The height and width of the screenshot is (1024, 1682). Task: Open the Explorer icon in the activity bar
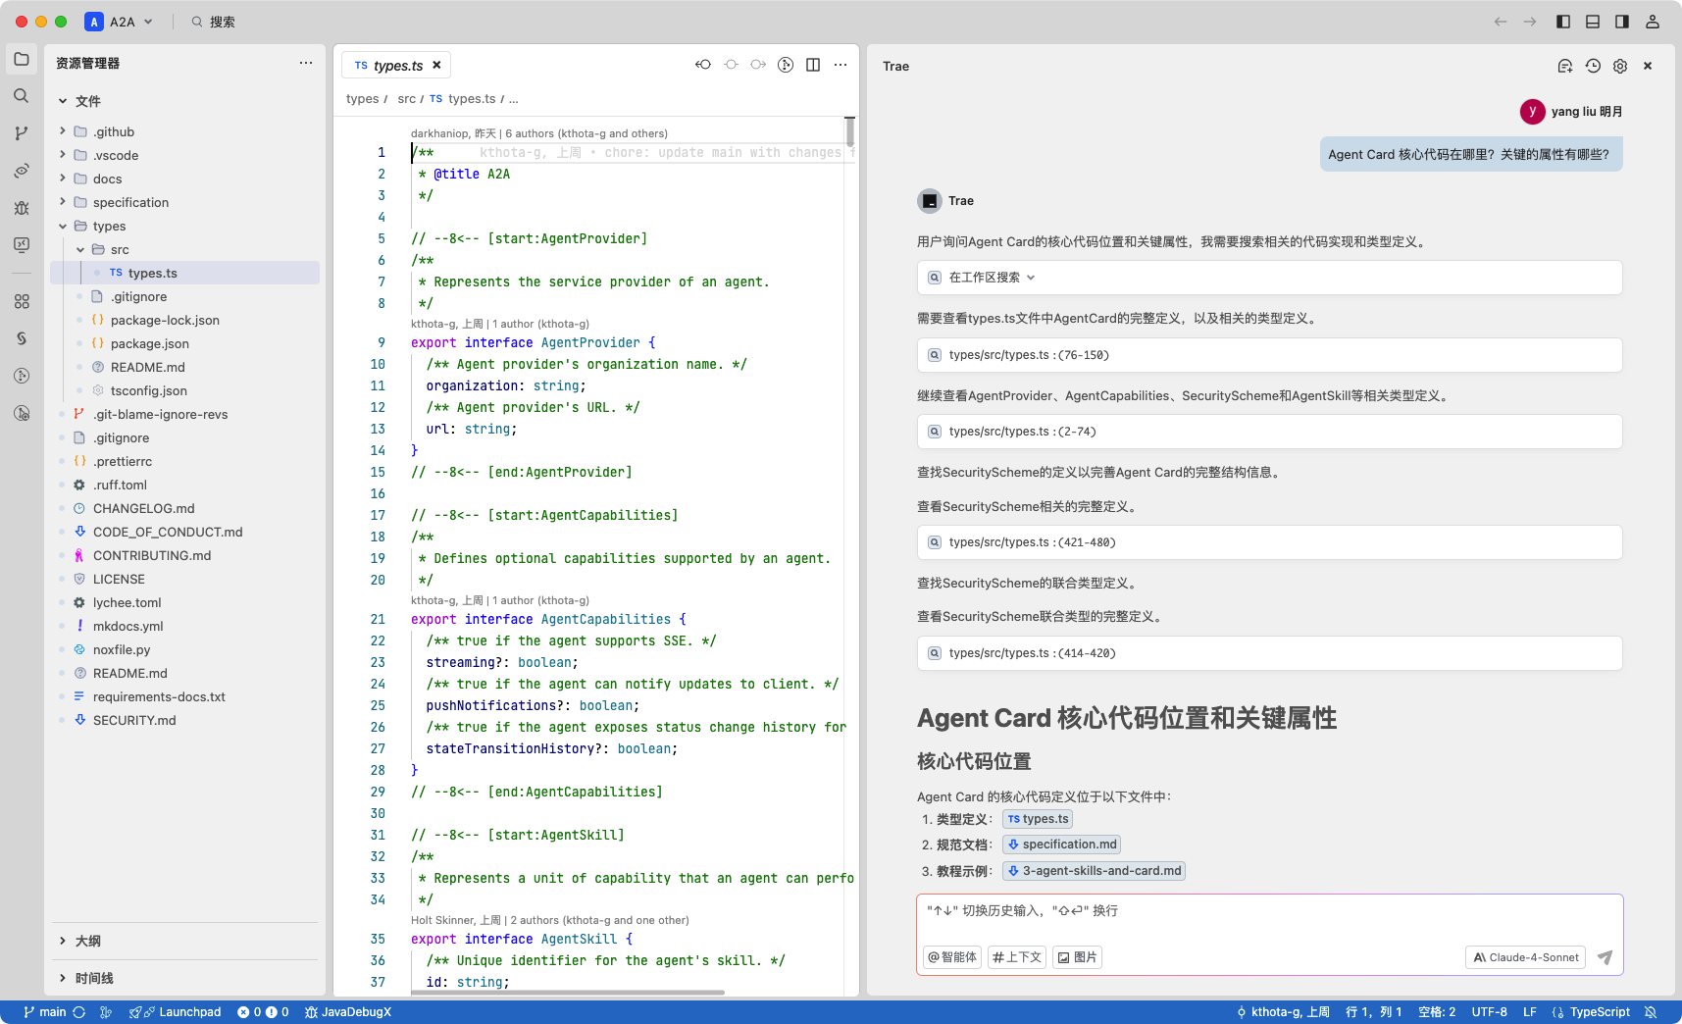pyautogui.click(x=22, y=59)
